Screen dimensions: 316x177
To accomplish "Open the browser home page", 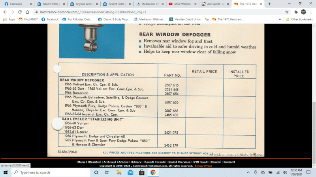I will [27, 12].
